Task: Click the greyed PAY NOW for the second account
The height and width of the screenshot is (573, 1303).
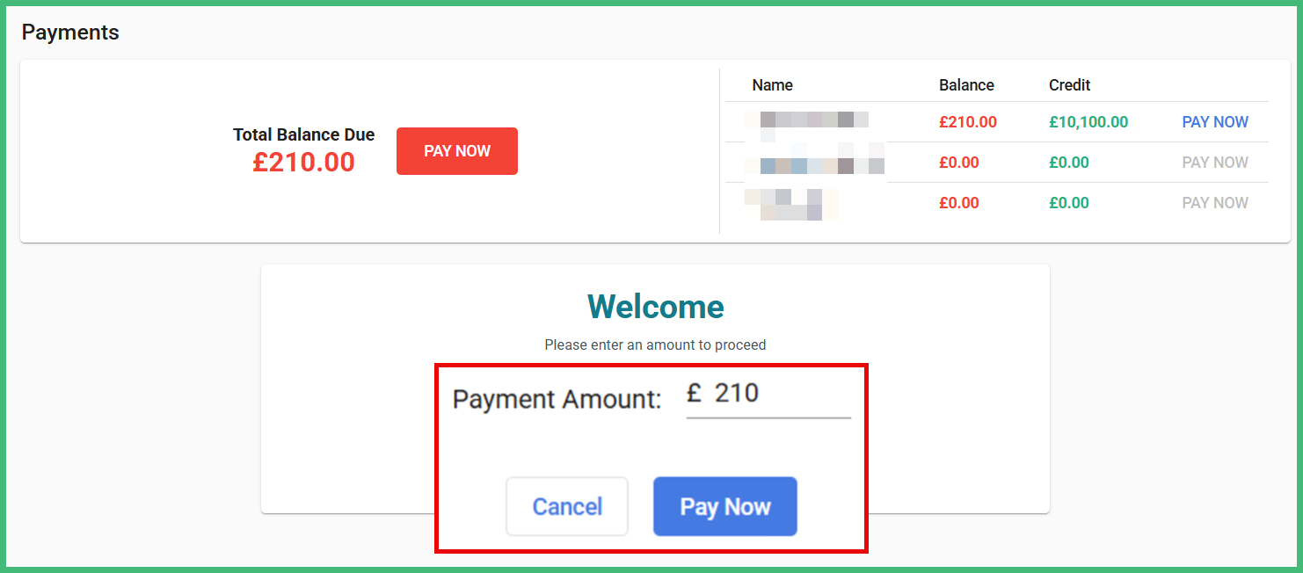Action: tap(1215, 162)
